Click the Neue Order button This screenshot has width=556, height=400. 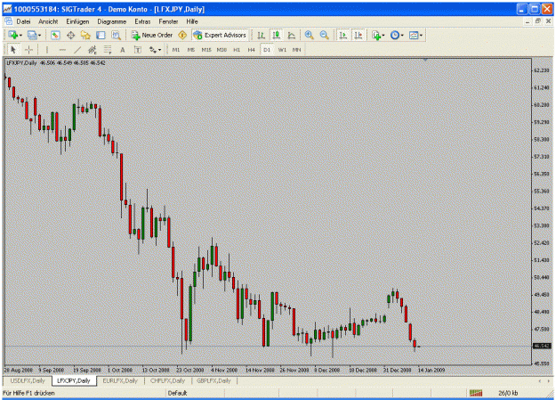coord(152,35)
